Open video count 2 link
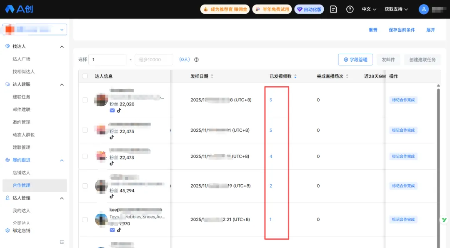 (x=271, y=186)
